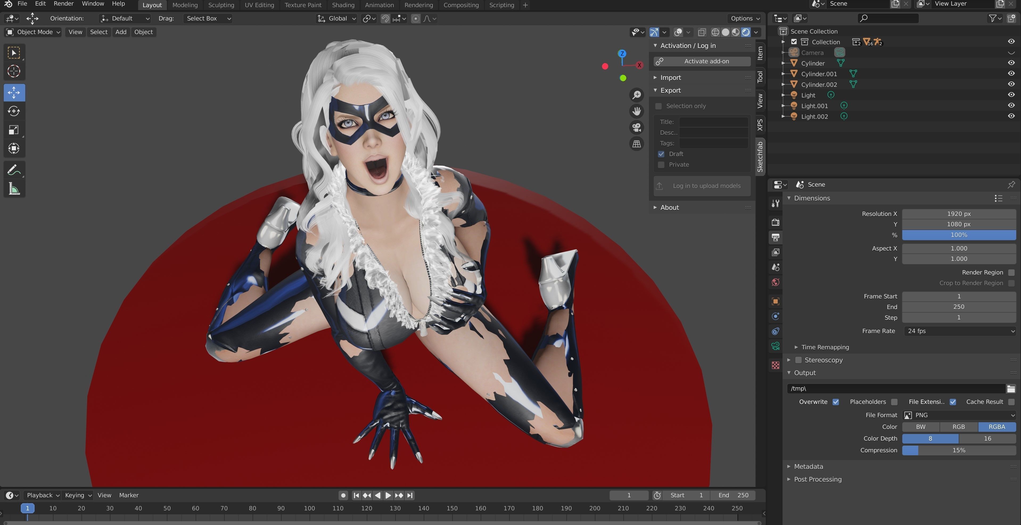Switch perspective/orthographic grid icon
The image size is (1021, 525).
coord(637,143)
